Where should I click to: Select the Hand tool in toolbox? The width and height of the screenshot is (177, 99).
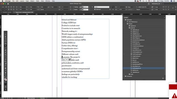(x=6, y=73)
